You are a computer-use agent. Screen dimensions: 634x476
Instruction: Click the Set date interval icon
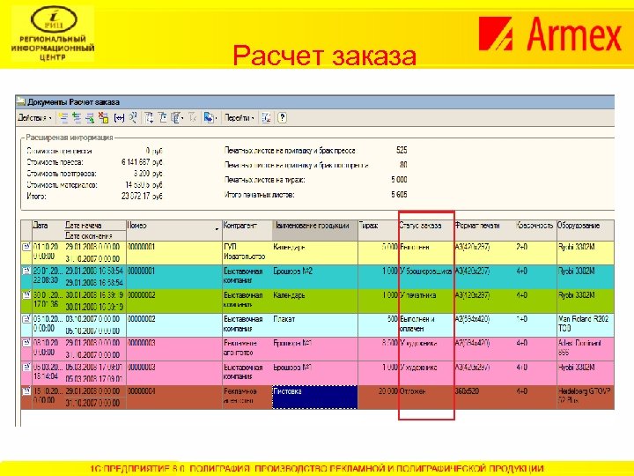119,118
